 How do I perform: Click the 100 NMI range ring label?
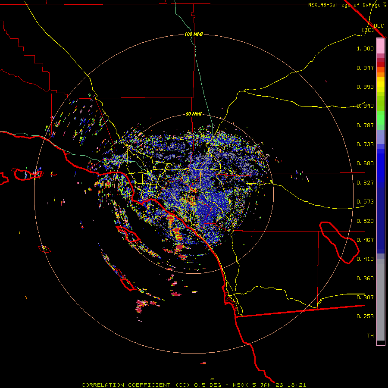point(194,34)
